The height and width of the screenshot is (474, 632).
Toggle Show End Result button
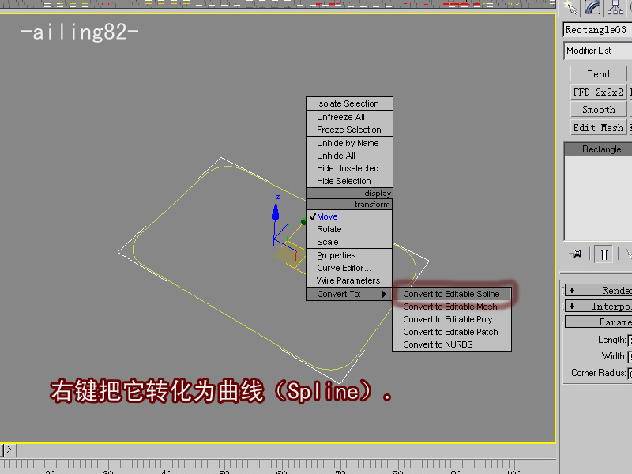[x=604, y=254]
